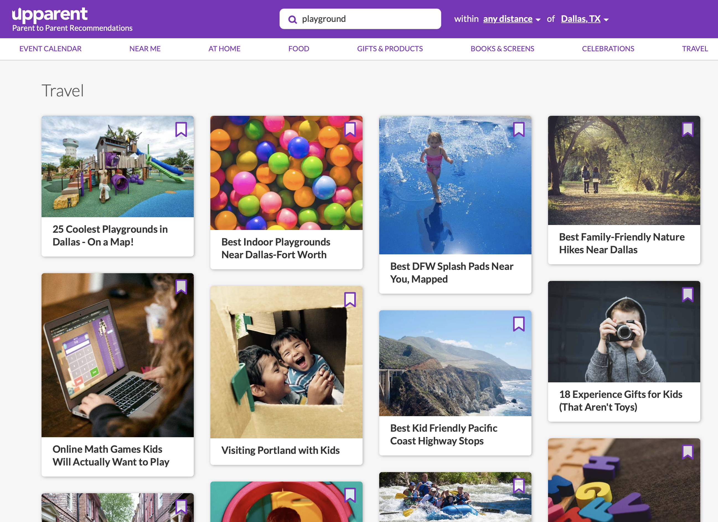Bookmark the Nature Hikes Near Dallas card
This screenshot has height=522, width=718.
[687, 129]
